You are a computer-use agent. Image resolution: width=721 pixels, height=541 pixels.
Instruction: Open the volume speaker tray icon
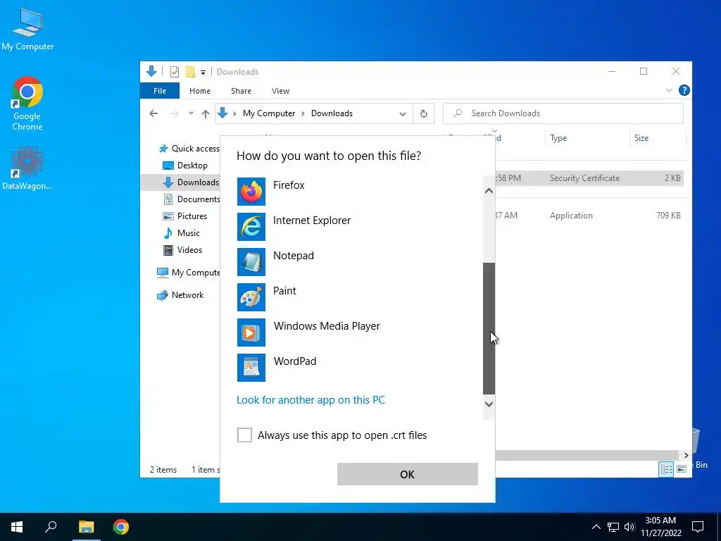tap(629, 527)
